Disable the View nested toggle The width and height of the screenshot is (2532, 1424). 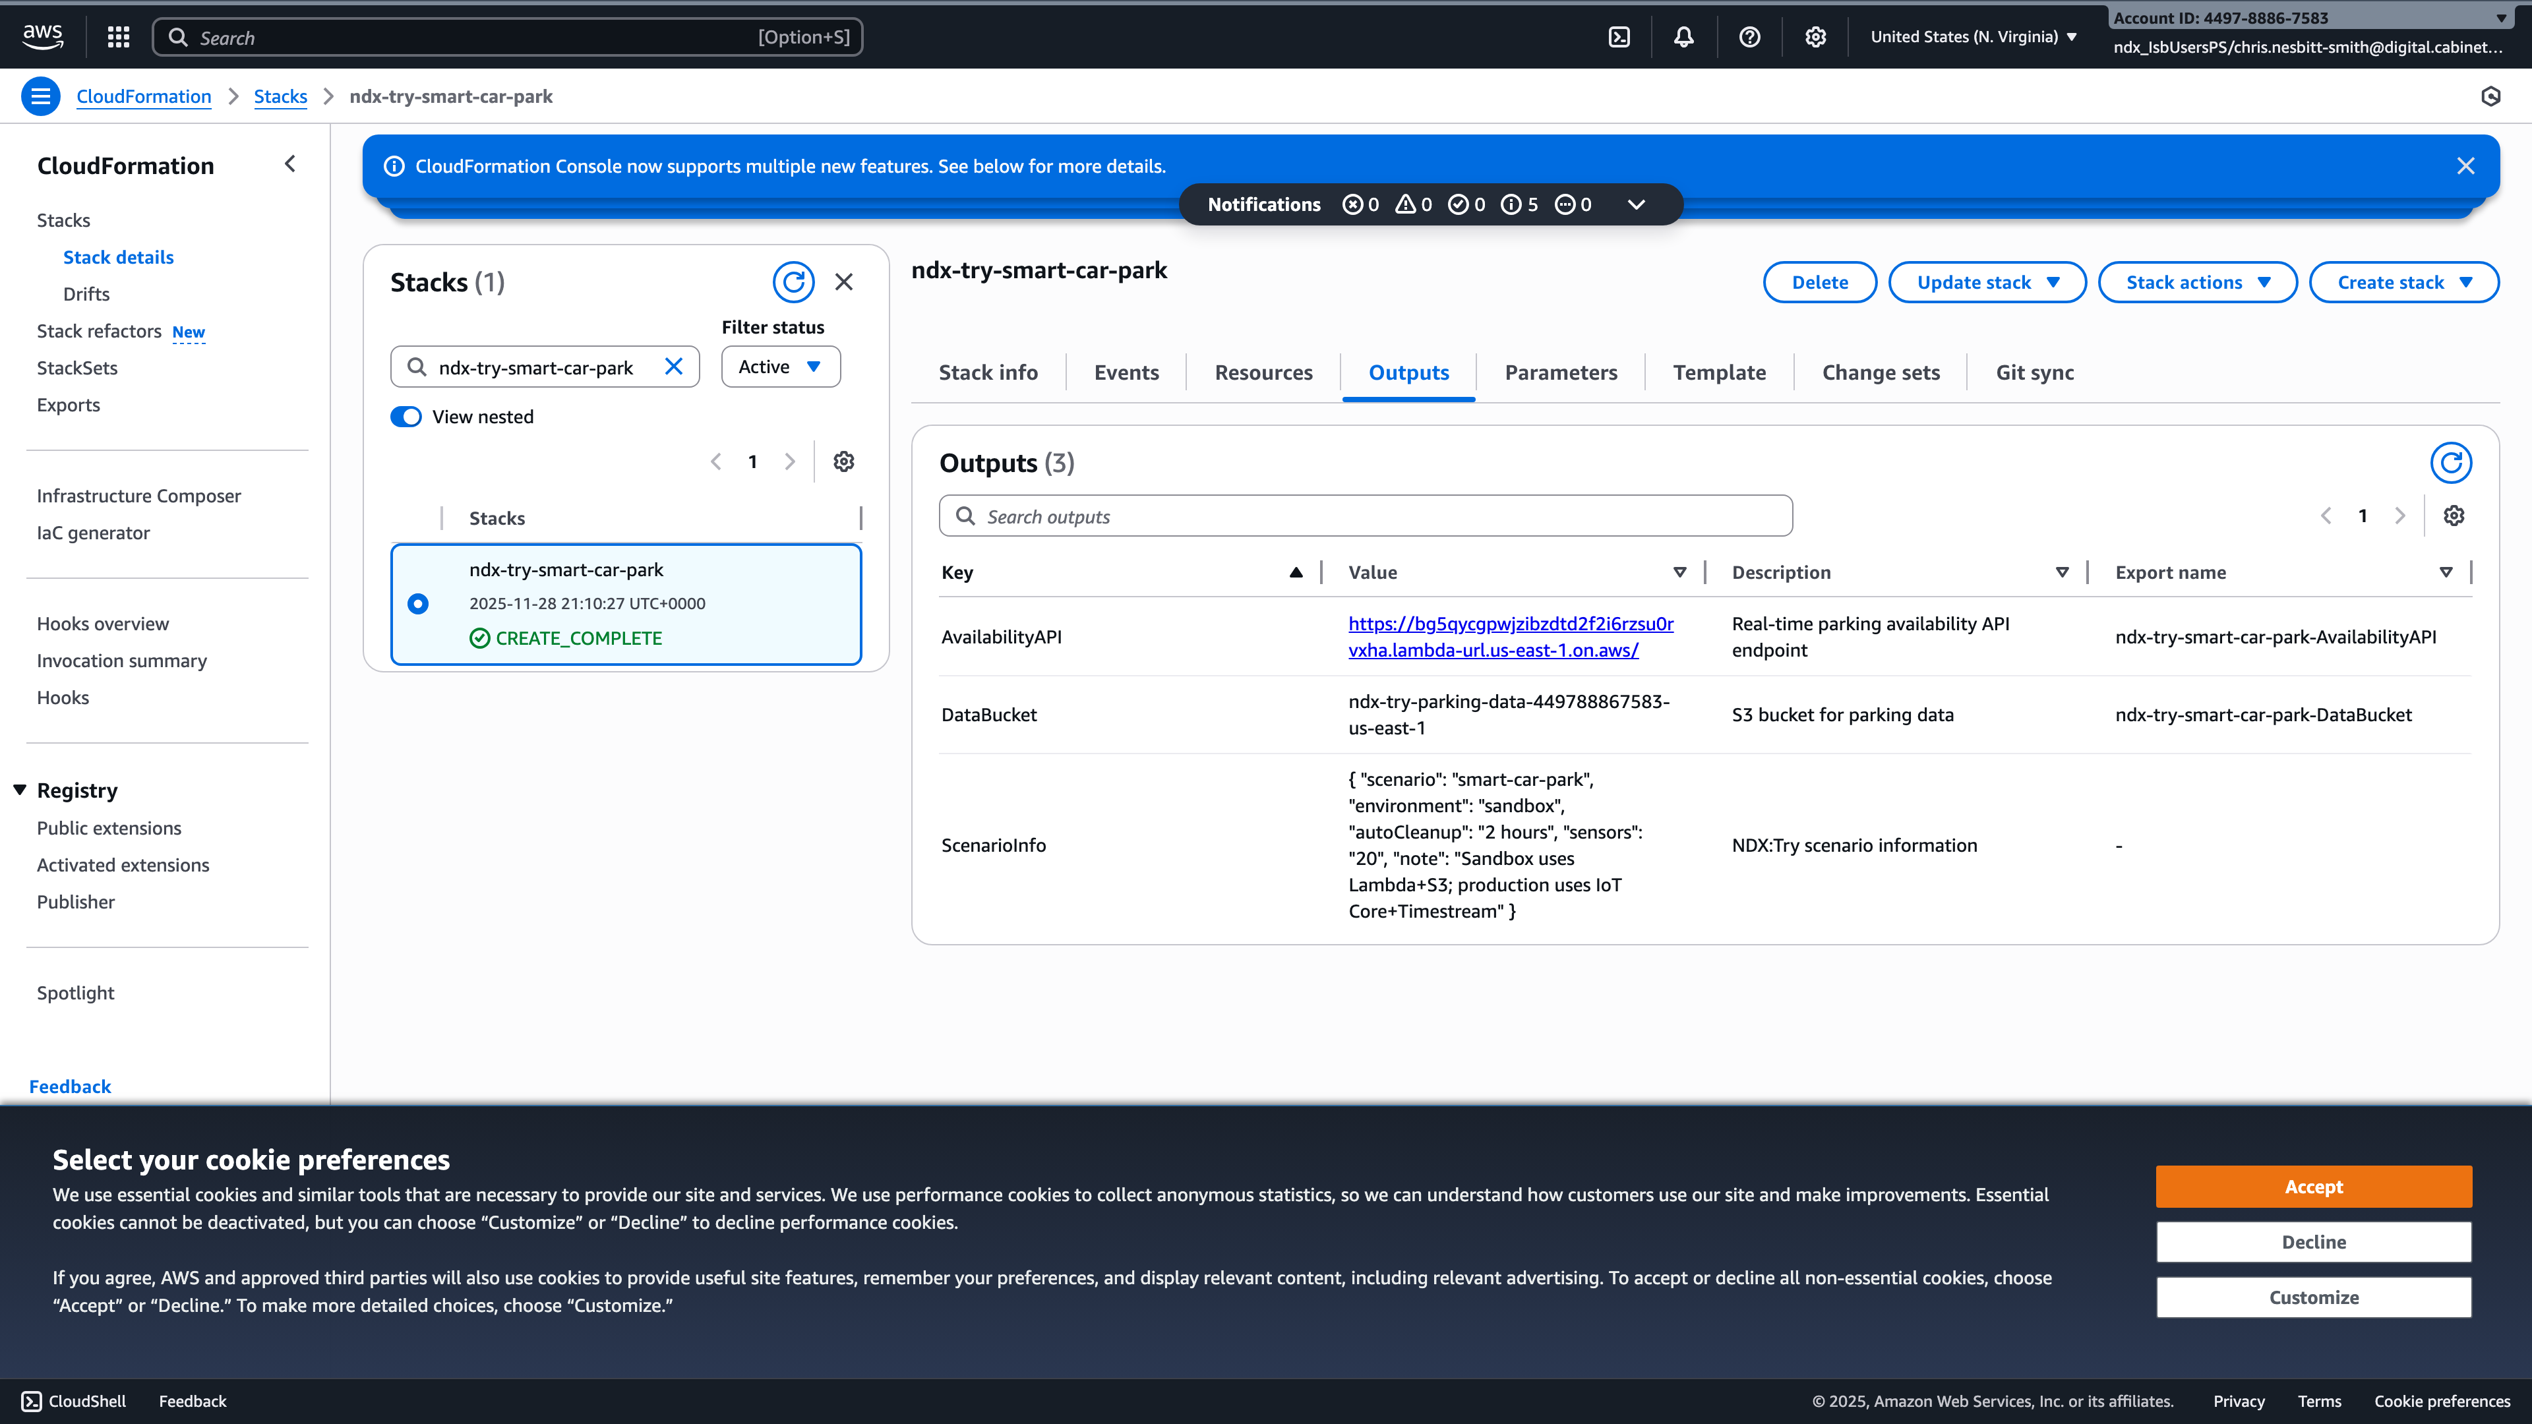[405, 416]
